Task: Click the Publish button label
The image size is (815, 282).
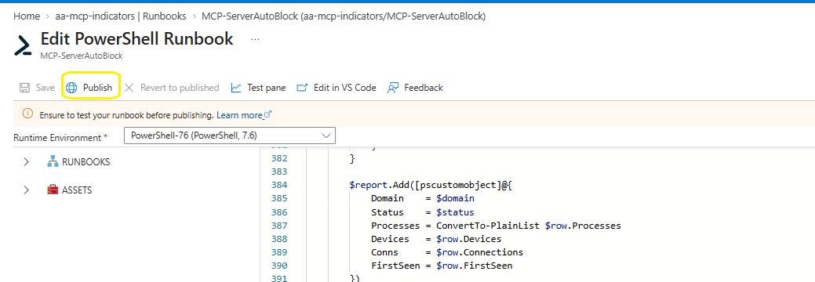Action: (98, 88)
